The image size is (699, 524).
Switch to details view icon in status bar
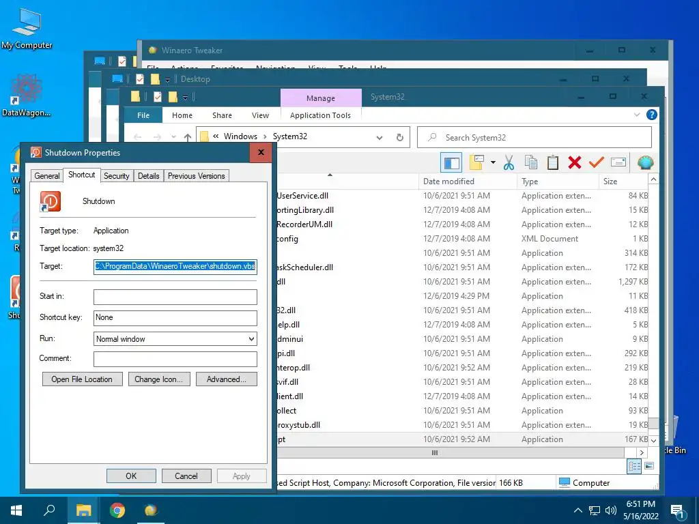click(634, 467)
